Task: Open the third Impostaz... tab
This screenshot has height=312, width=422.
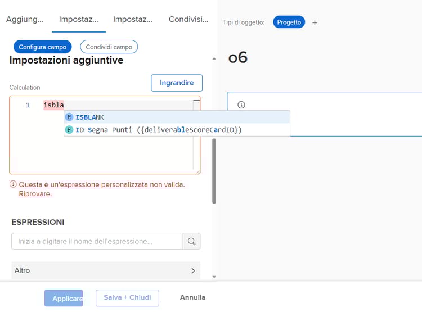Action: click(133, 19)
